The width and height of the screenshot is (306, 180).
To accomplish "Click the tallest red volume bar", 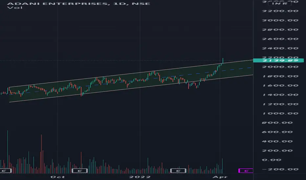I will click(x=41, y=154).
